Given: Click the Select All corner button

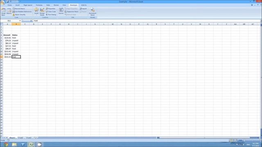Looking at the screenshot, I should (2, 24).
